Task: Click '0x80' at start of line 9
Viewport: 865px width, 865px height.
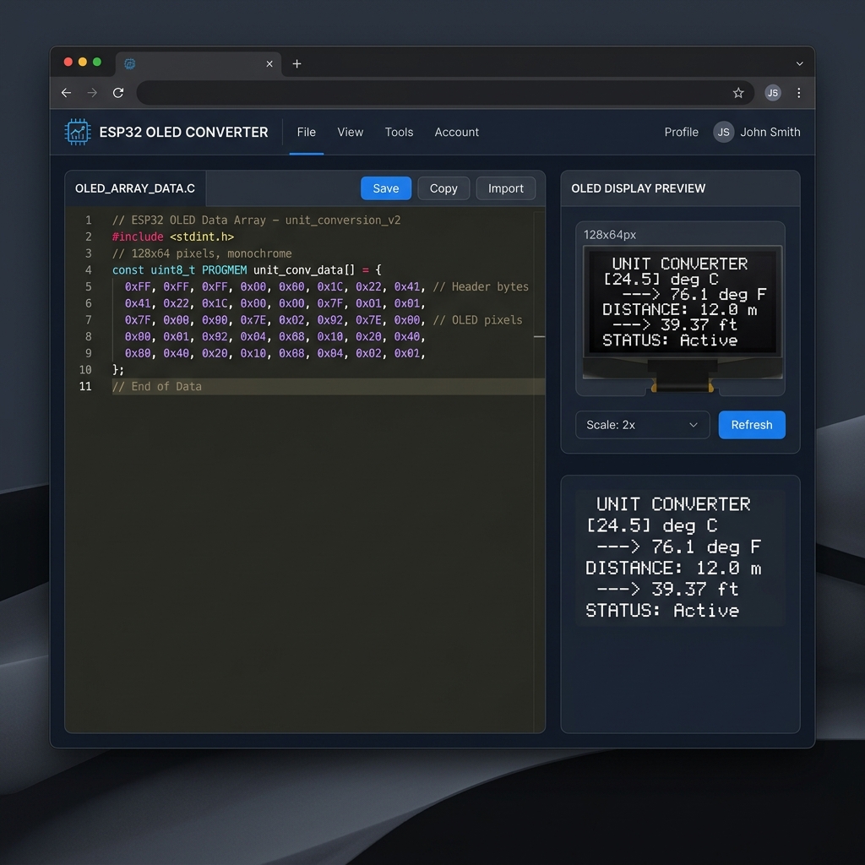Action: (x=138, y=353)
